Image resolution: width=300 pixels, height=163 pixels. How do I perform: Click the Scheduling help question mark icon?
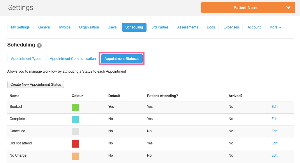tap(39, 45)
